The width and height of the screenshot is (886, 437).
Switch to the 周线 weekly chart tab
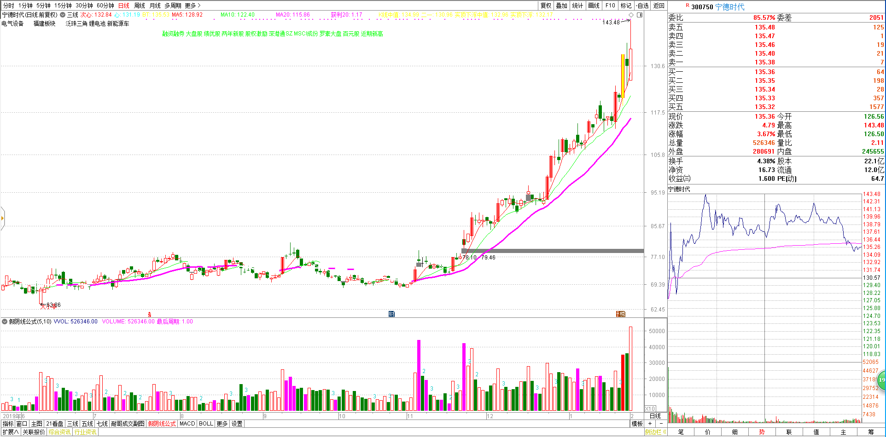[x=140, y=6]
